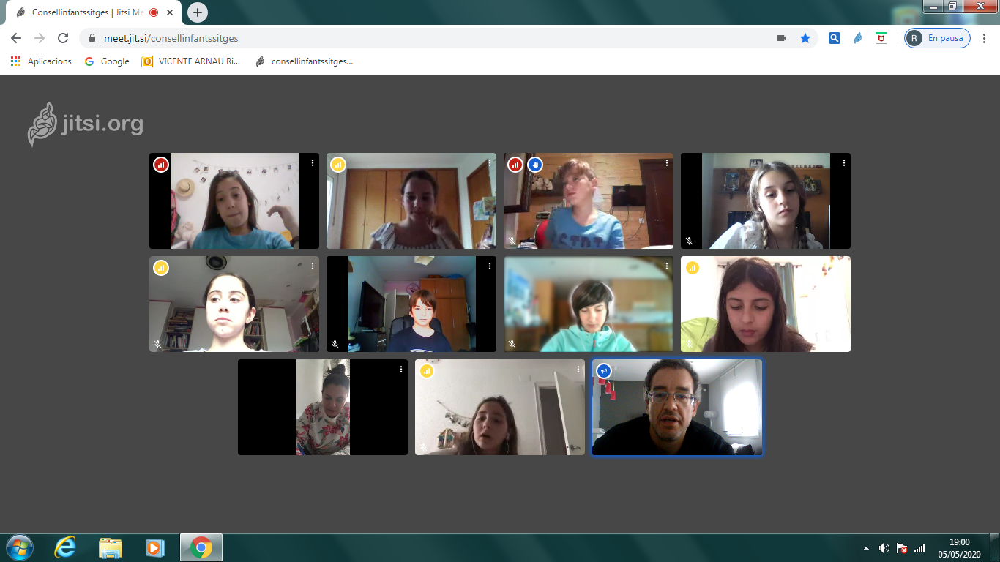Click the raised hand indicator icon

coord(535,165)
